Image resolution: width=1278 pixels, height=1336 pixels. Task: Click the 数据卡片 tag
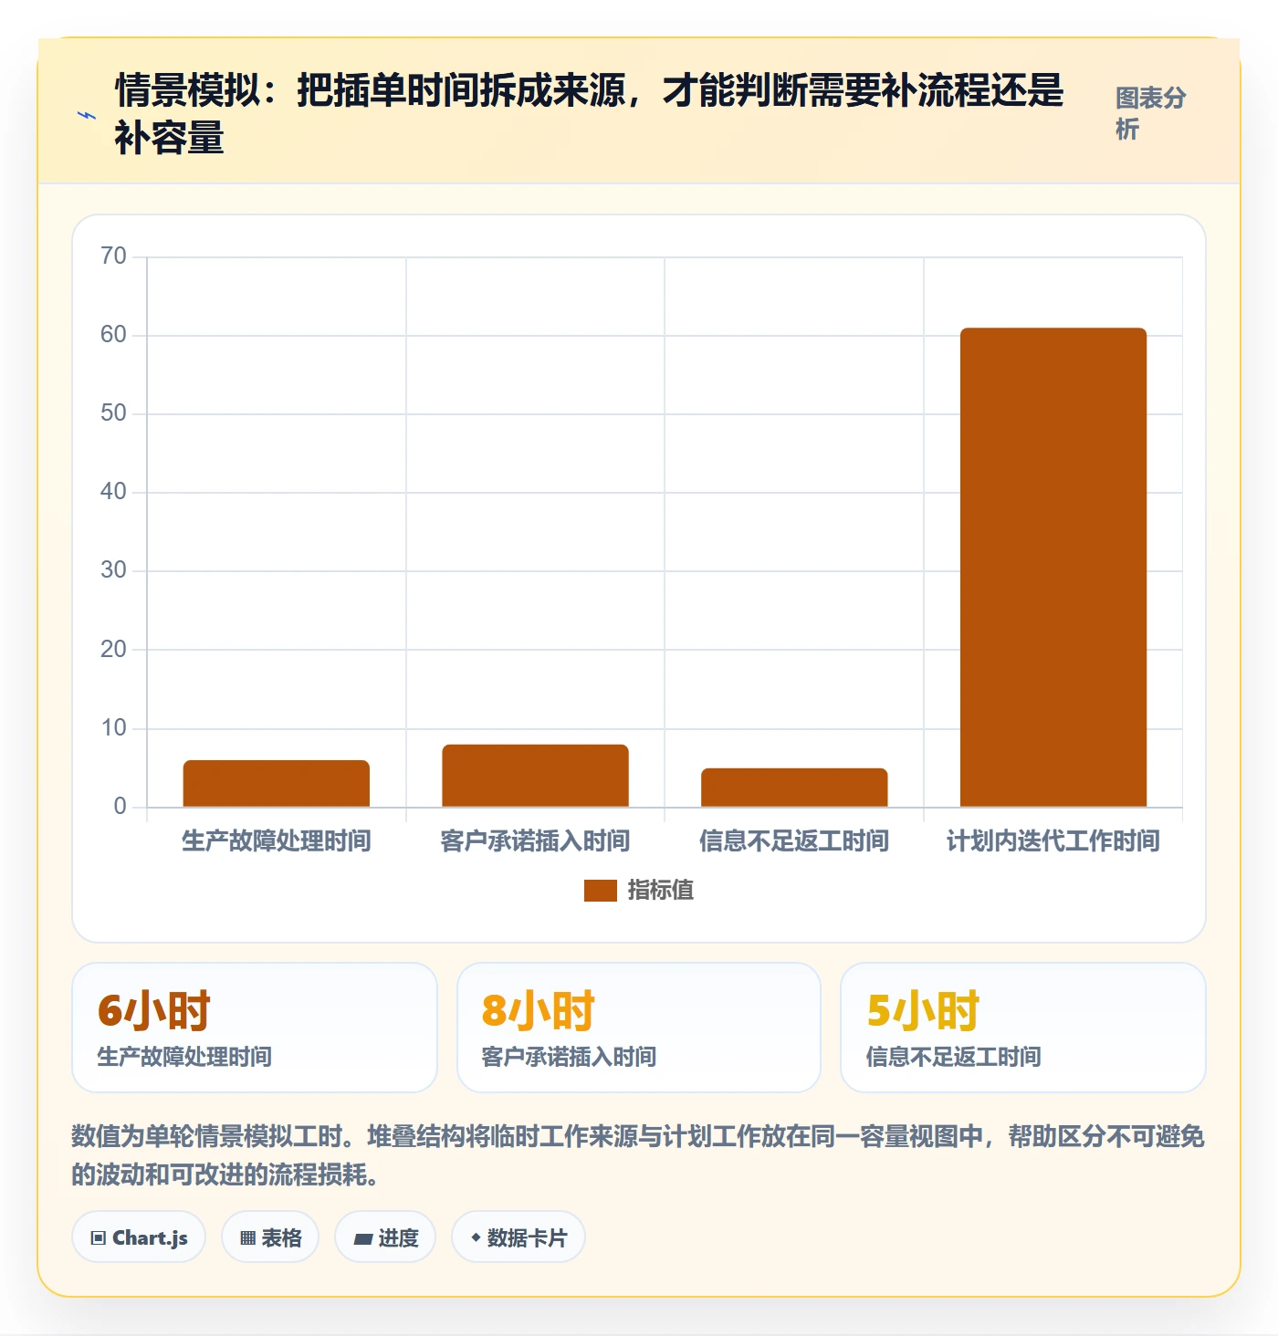(519, 1237)
